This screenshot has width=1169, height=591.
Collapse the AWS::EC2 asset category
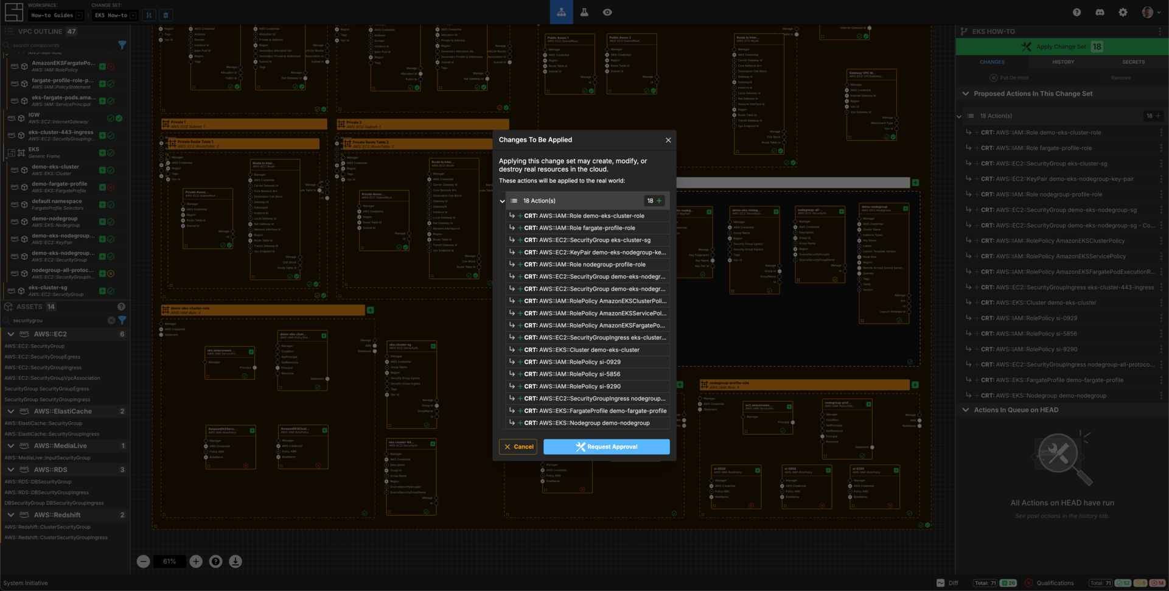click(11, 334)
